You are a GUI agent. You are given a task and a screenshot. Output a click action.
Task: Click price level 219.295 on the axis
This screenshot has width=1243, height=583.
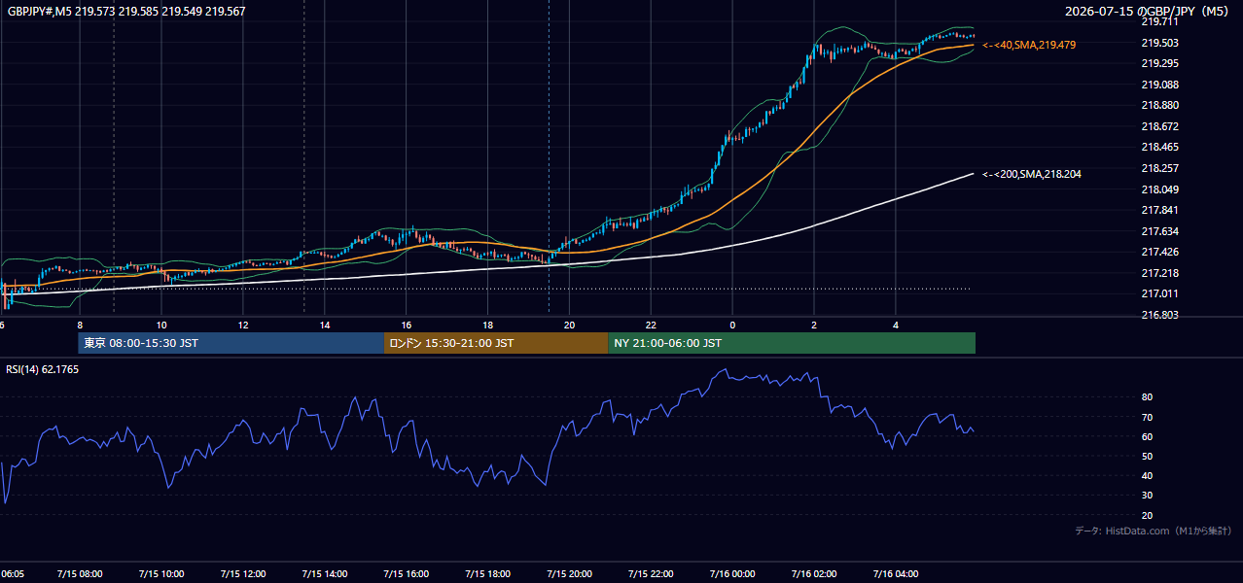pyautogui.click(x=1159, y=63)
